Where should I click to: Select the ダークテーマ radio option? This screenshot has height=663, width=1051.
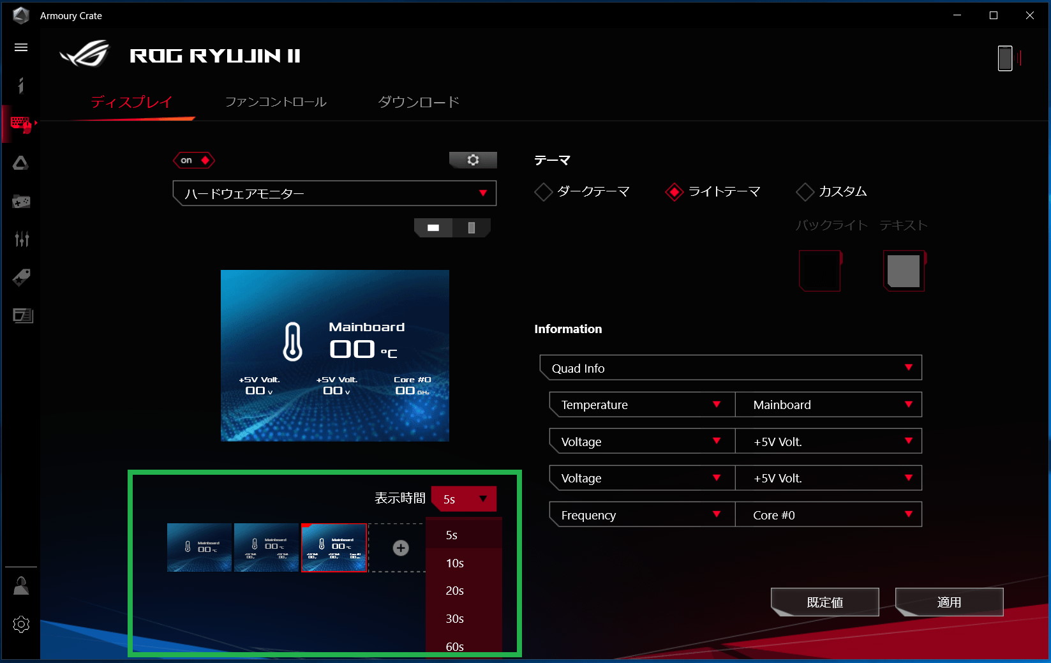tap(582, 191)
